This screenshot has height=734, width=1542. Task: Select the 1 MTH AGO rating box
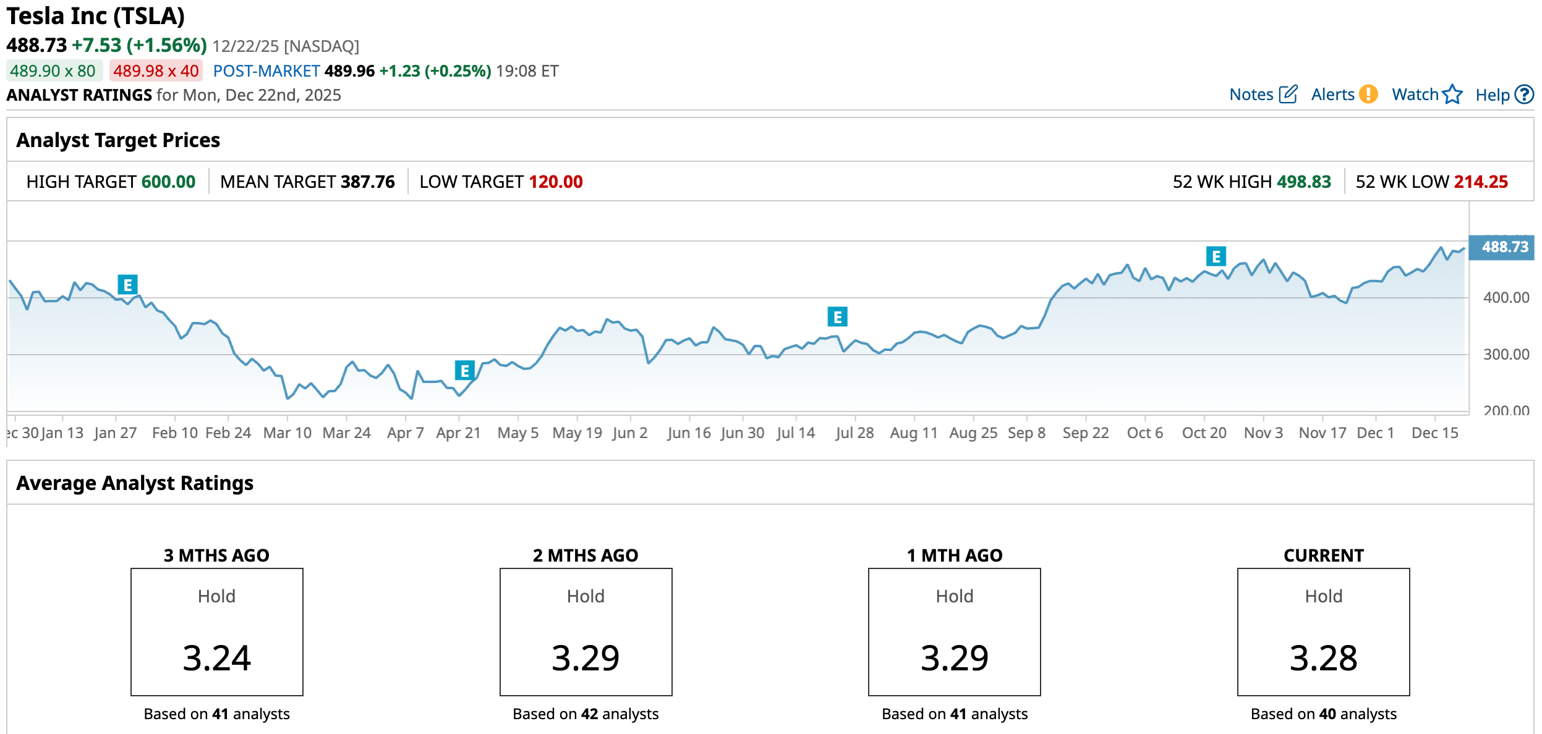(954, 631)
